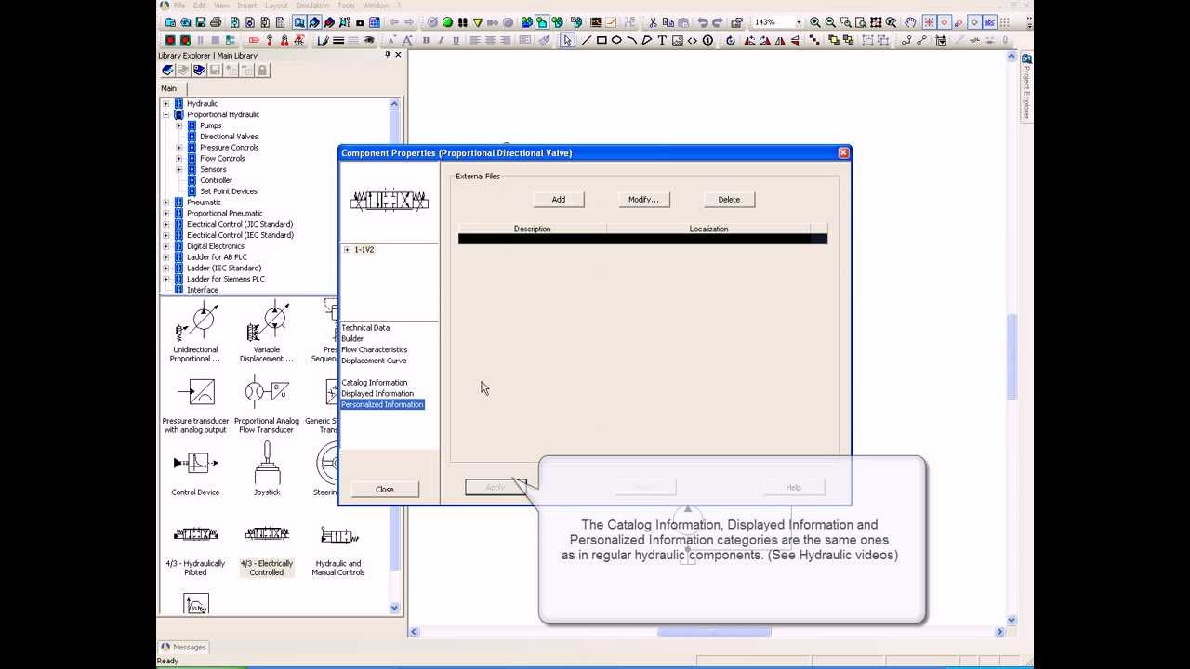Select Flow Characteristics category
Viewport: 1190px width, 669px height.
tap(374, 350)
